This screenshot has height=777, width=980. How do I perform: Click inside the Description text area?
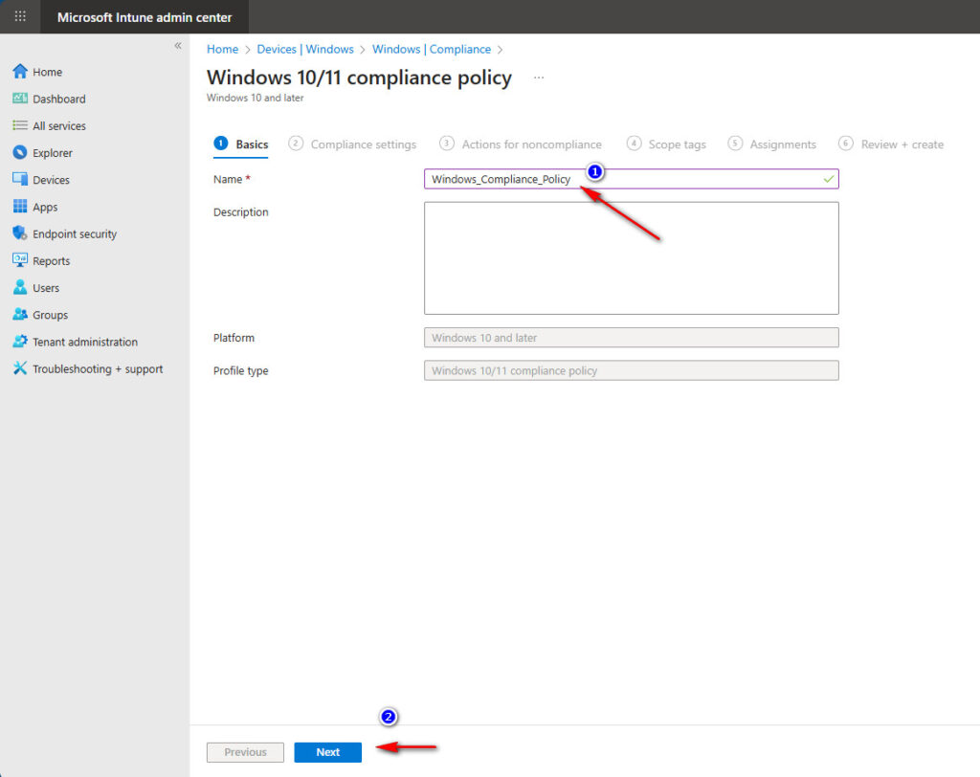(631, 257)
